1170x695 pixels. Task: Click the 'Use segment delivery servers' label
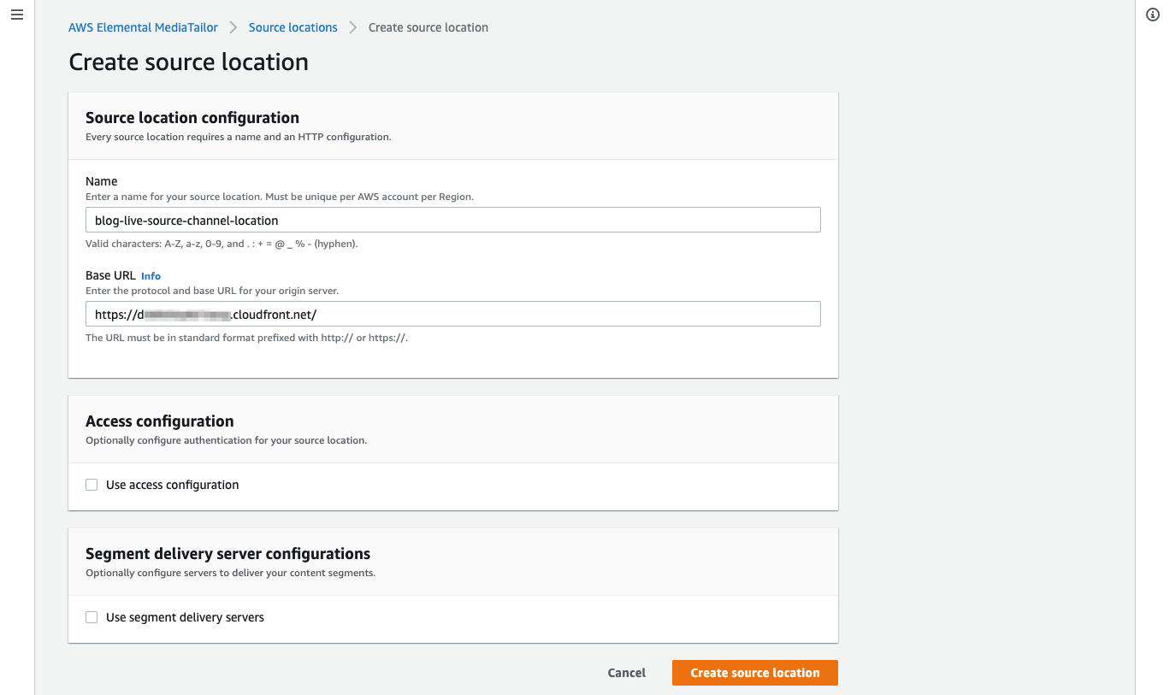pos(186,617)
